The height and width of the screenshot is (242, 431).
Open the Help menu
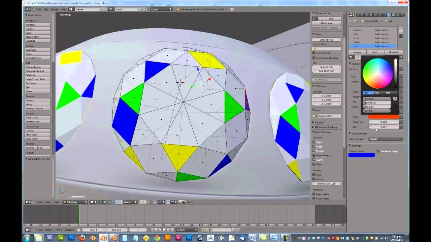[x=63, y=9]
